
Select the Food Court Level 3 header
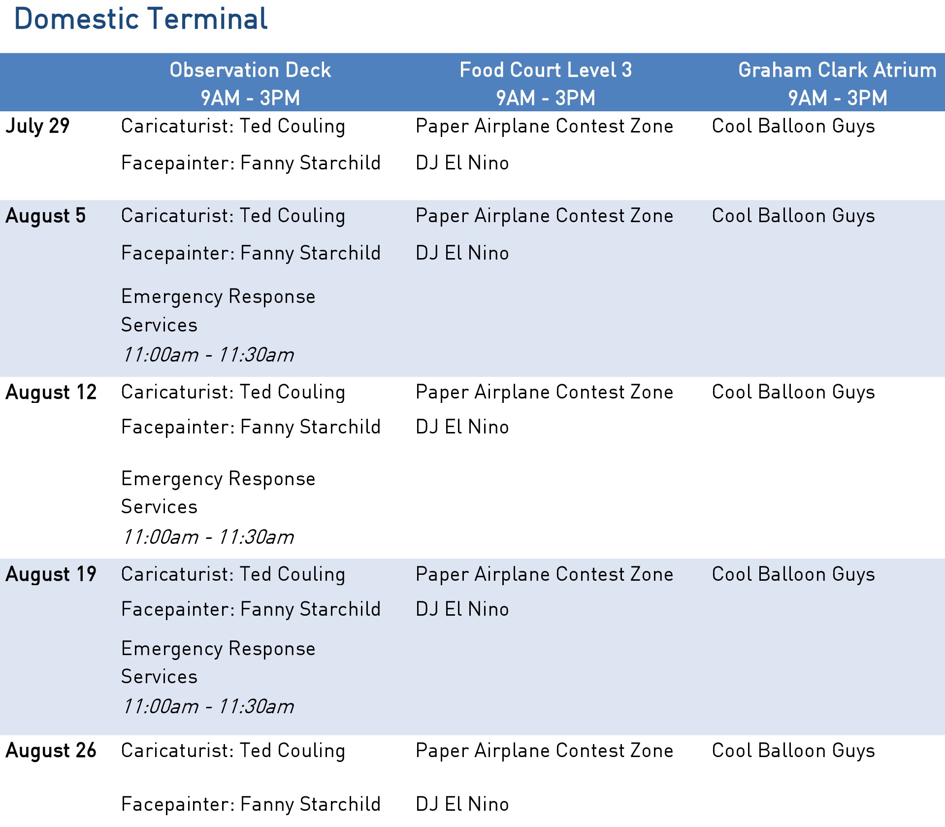[x=546, y=83]
